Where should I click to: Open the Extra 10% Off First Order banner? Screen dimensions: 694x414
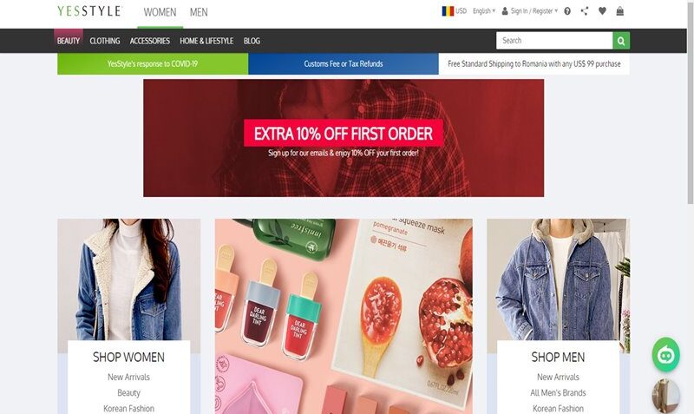(344, 138)
